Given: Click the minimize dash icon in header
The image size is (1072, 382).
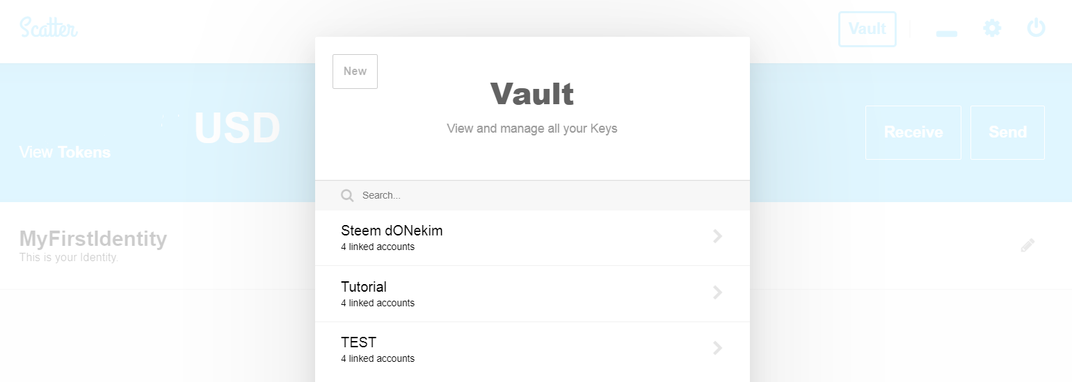Looking at the screenshot, I should [947, 33].
